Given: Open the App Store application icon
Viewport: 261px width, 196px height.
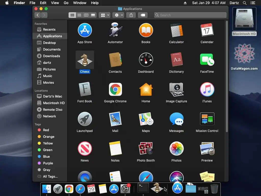Looking at the screenshot, I should coord(85,30).
